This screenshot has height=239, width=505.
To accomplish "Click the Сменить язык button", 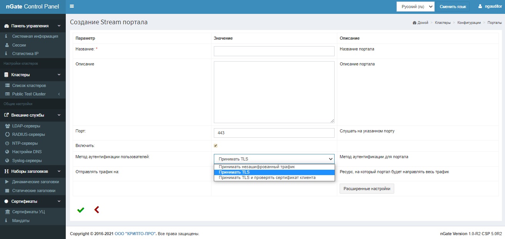I will 453,7.
